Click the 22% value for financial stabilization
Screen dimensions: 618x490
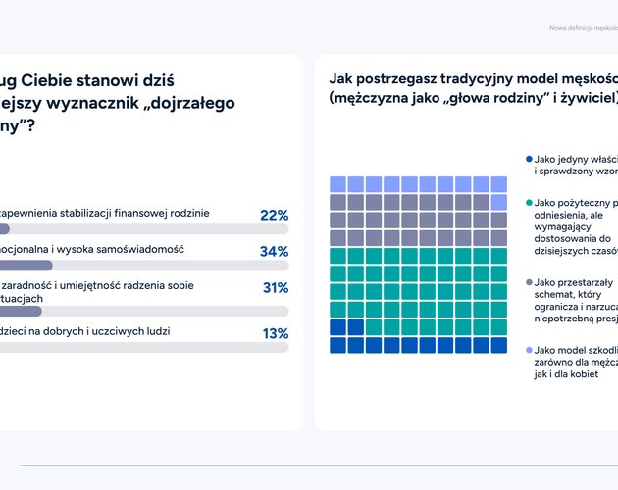tap(275, 215)
